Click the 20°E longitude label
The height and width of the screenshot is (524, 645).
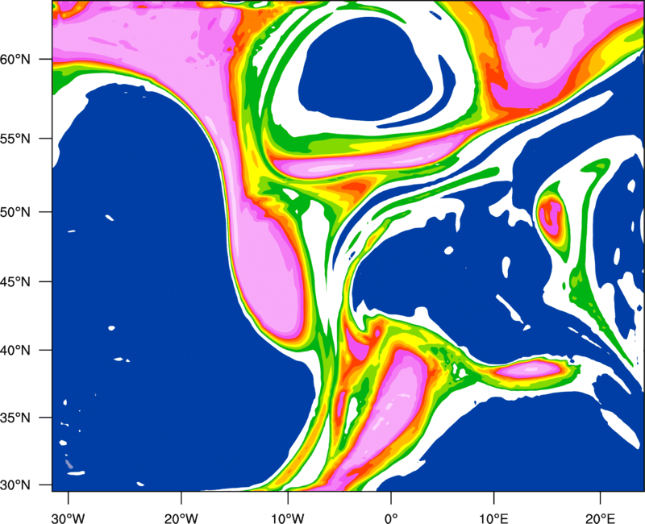point(600,518)
